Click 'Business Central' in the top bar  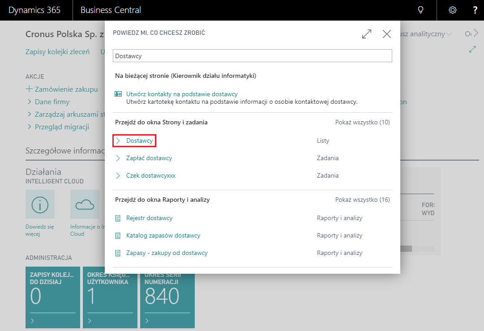(111, 10)
